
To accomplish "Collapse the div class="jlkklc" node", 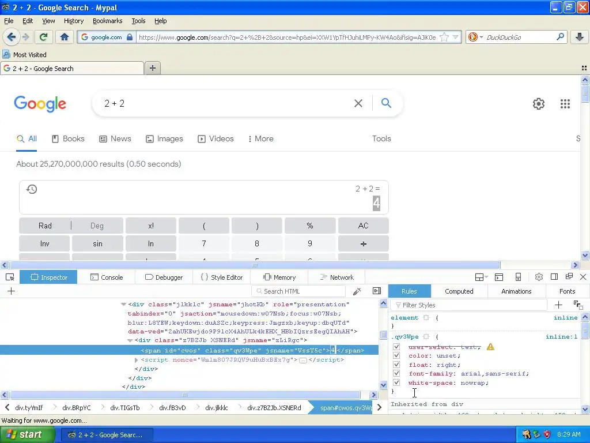I will point(123,304).
